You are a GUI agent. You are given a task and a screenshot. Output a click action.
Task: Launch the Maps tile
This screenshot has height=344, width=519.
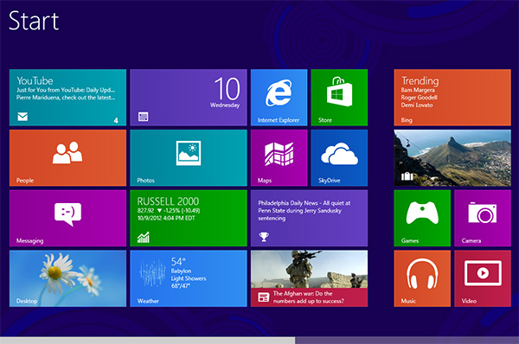pyautogui.click(x=279, y=158)
